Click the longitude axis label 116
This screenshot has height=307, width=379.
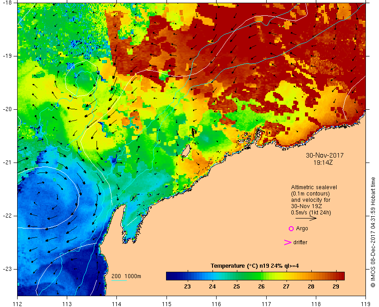coord(216,304)
